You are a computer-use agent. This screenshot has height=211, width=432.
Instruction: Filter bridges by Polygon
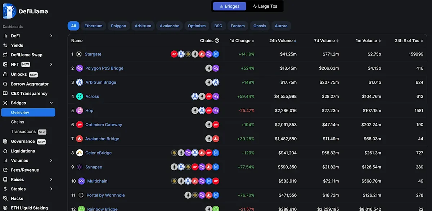pyautogui.click(x=118, y=26)
